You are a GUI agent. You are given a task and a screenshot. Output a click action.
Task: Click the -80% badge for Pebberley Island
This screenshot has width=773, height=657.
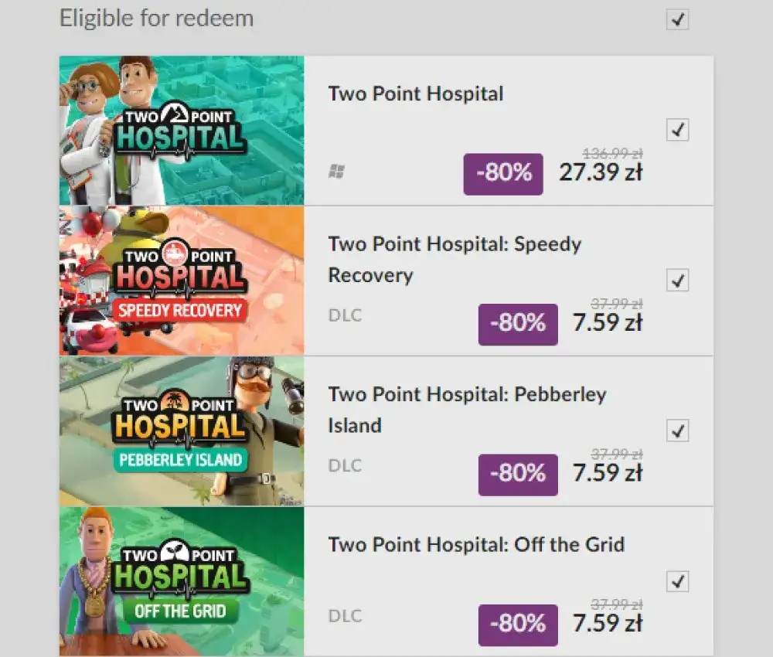point(517,474)
